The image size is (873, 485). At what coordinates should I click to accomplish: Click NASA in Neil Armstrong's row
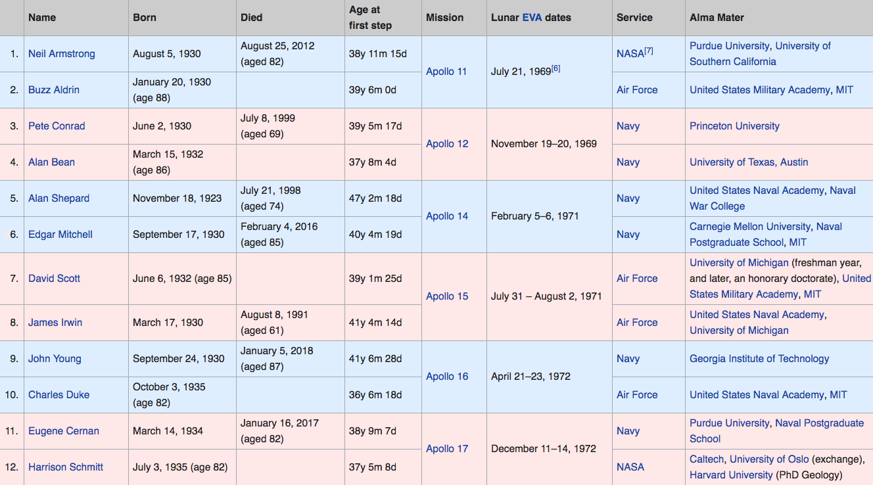point(630,54)
